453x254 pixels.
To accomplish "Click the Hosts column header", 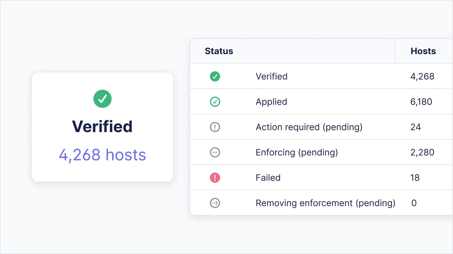I will pos(423,51).
